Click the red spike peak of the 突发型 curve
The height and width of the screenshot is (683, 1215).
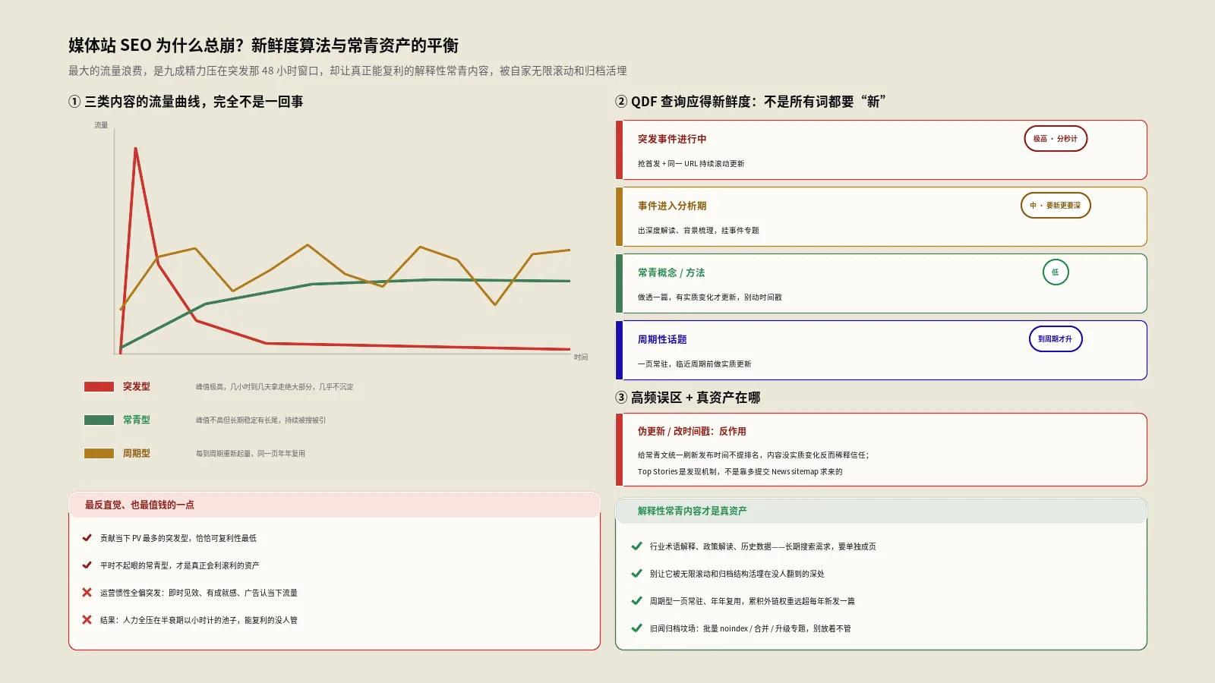coord(136,150)
